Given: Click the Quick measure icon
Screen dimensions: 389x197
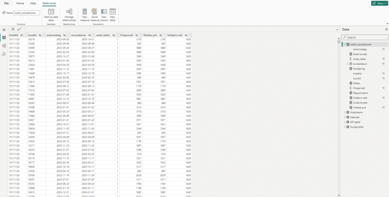Looking at the screenshot, I should [x=94, y=12].
